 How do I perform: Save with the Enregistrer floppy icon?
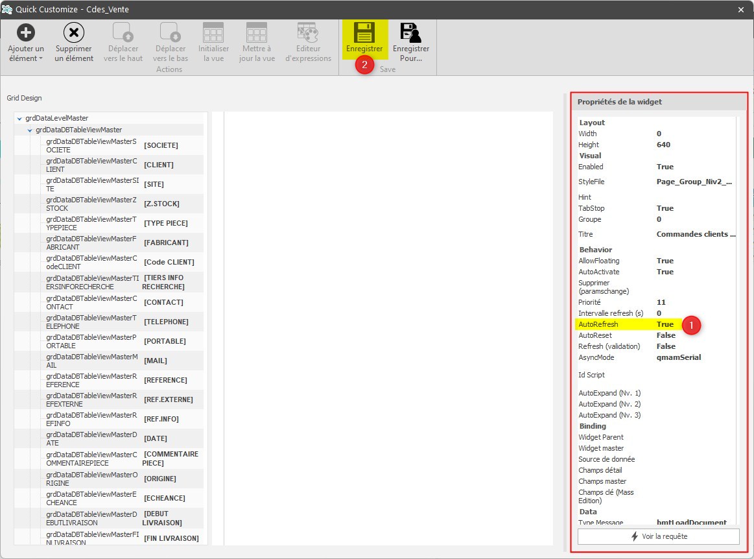[x=364, y=32]
